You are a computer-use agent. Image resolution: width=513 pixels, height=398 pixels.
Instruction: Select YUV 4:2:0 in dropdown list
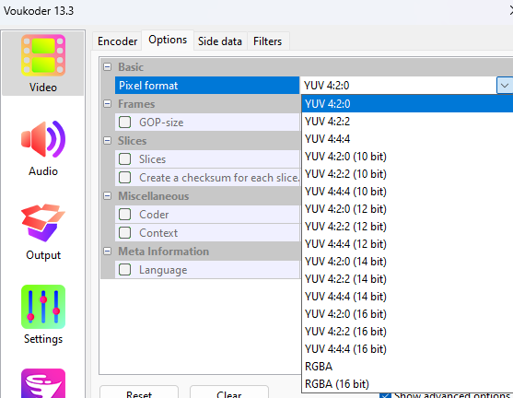pyautogui.click(x=407, y=104)
